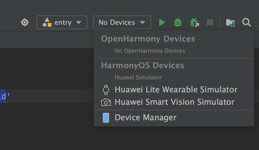Run the app with green play icon
Viewport: 259px width, 150px height.
(162, 22)
